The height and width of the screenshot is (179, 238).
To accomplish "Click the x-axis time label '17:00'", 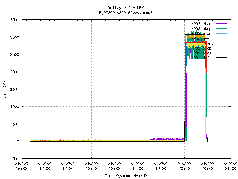I will coord(45,169).
